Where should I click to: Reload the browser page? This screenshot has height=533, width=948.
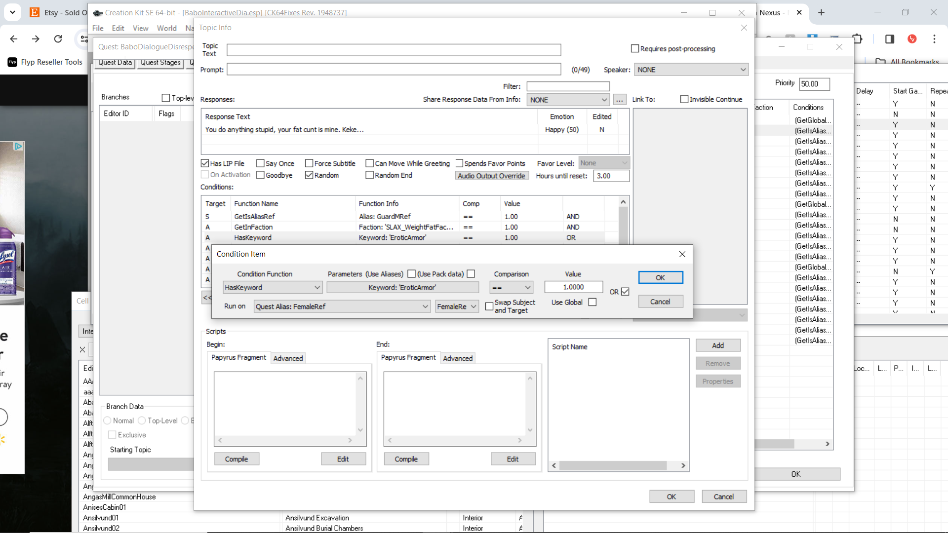pyautogui.click(x=58, y=39)
